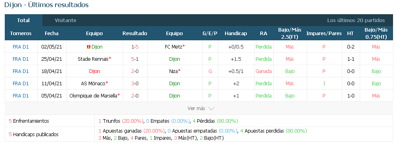Click the Ganada result in RA column
This screenshot has height=146, width=397.
pyautogui.click(x=263, y=71)
